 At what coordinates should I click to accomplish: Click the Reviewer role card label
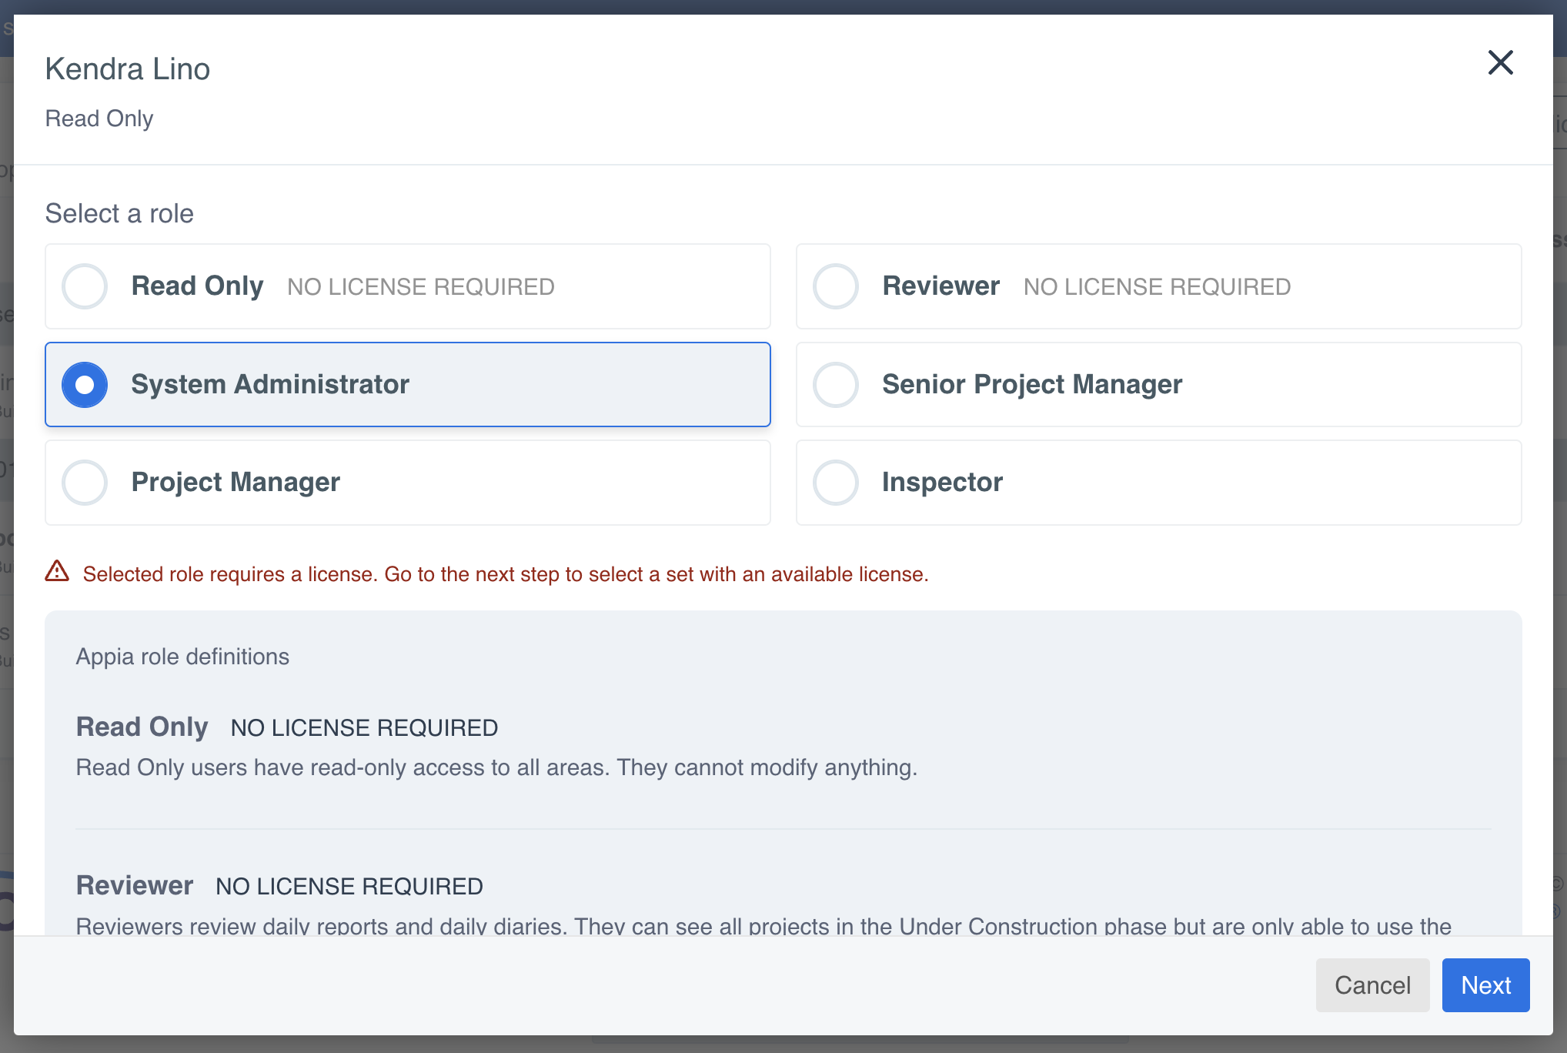click(941, 286)
